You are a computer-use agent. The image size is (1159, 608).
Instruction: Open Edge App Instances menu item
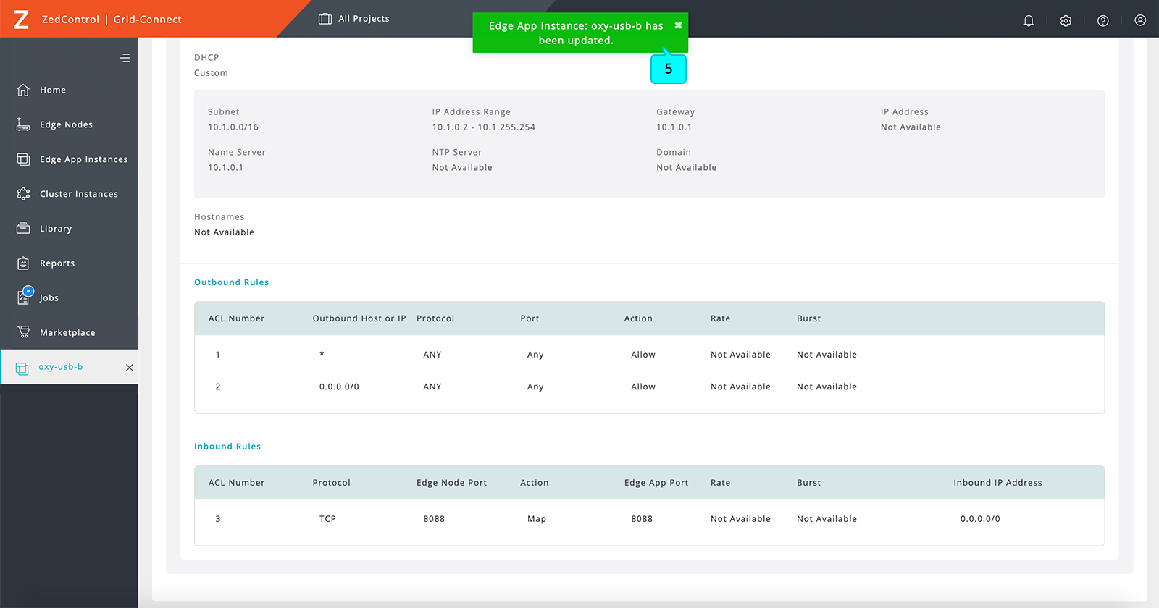click(83, 159)
